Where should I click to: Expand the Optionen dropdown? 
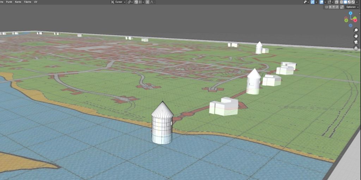point(352,7)
